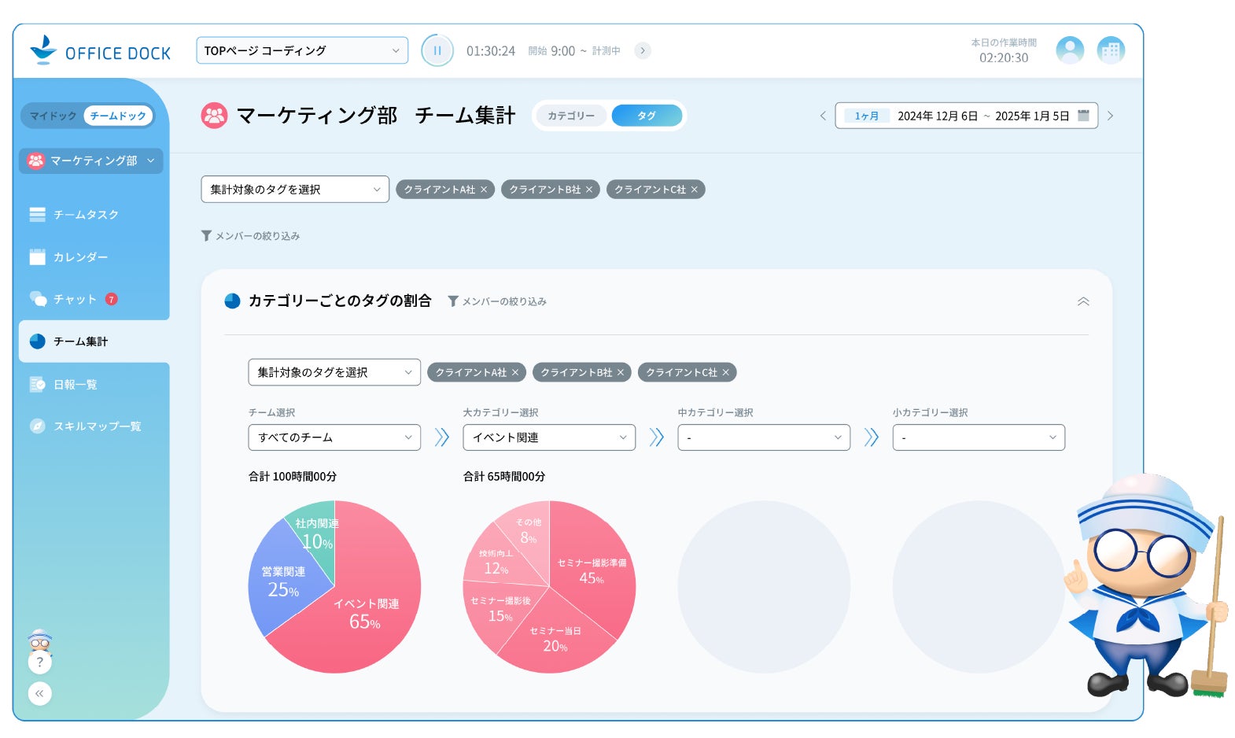The image size is (1235, 738).
Task: Click the 本日の作業時間 02:20:30 display
Action: (x=1004, y=50)
